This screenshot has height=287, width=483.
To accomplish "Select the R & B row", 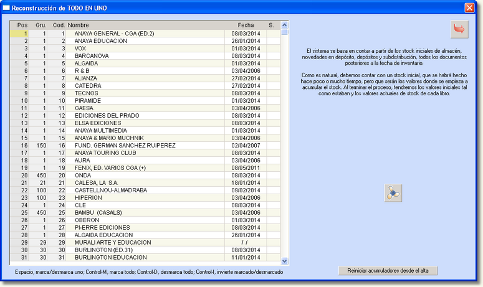I will 145,71.
